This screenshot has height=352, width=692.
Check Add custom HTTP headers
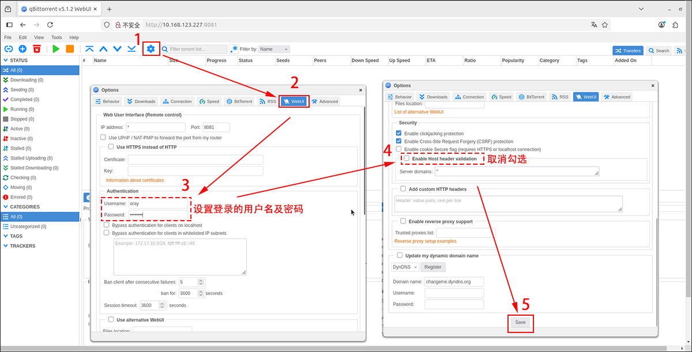coord(403,189)
